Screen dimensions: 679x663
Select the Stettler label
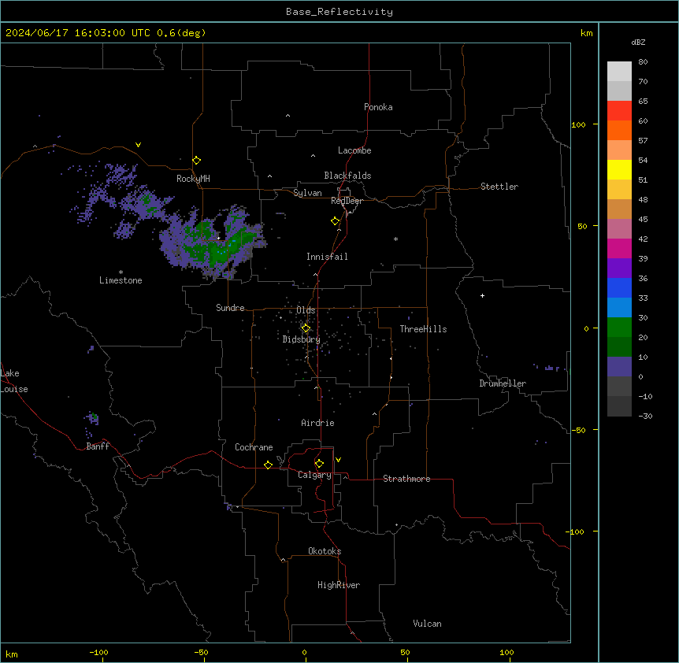click(499, 187)
